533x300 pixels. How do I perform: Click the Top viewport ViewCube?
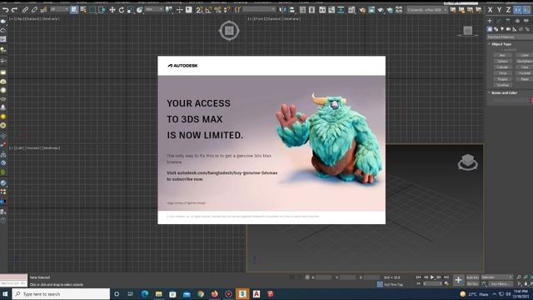pos(229,31)
